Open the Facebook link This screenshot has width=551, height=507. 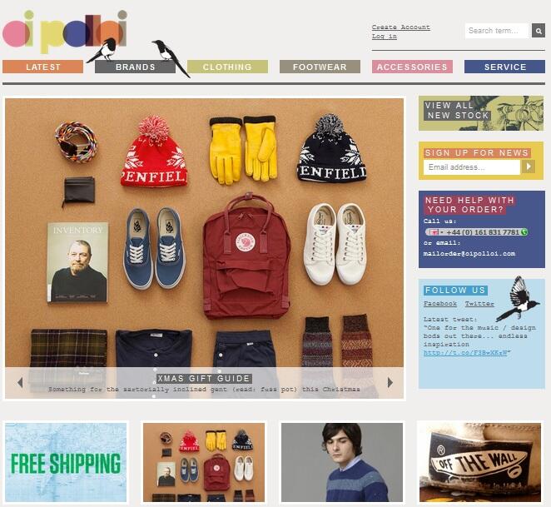pyautogui.click(x=440, y=303)
